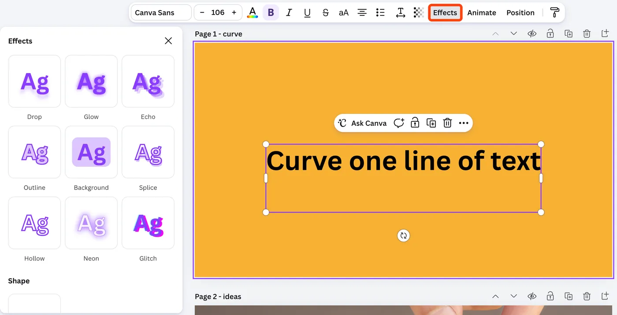Viewport: 617px width, 315px height.
Task: Apply the Glitch text effect
Action: point(148,223)
